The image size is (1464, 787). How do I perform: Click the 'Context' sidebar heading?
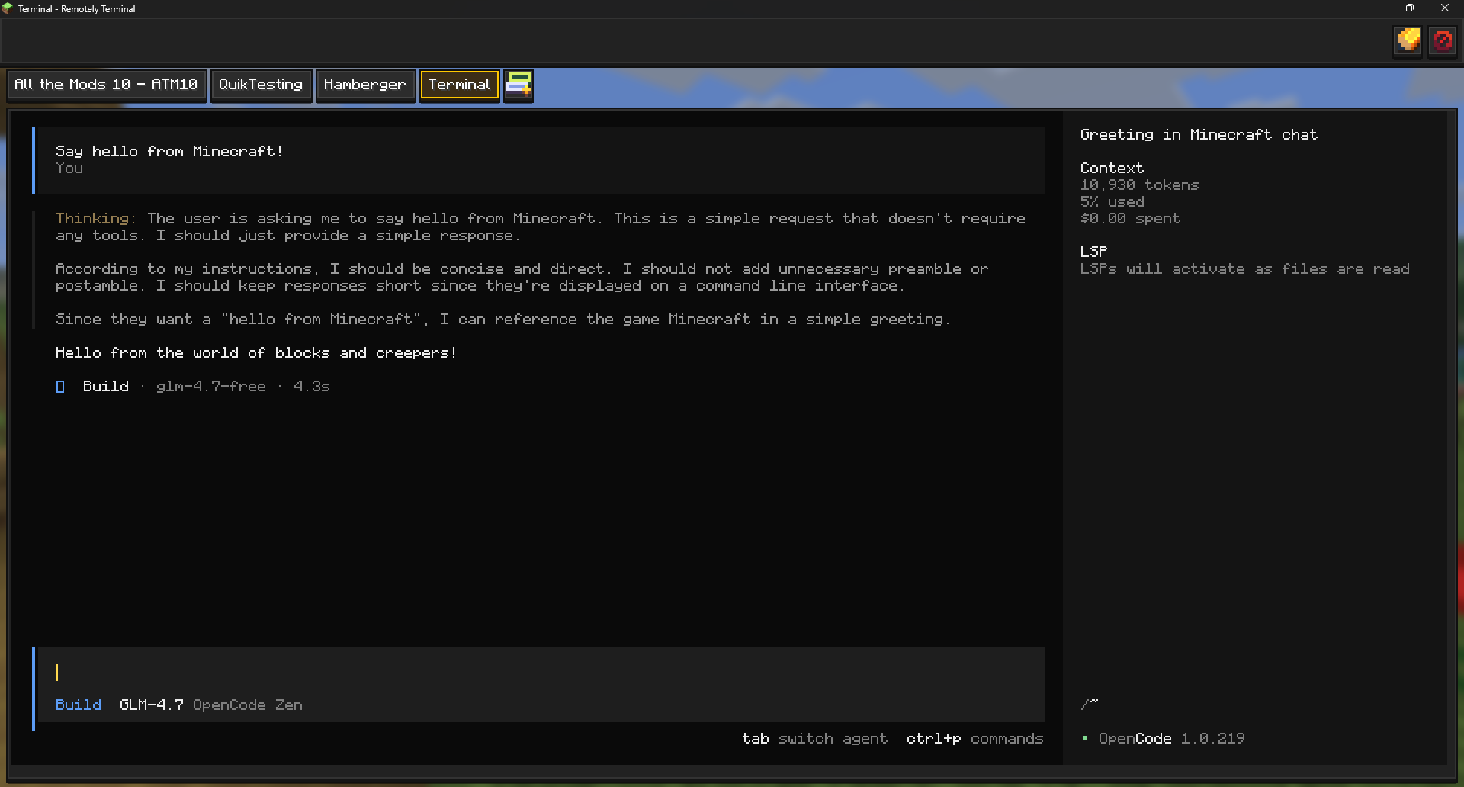pos(1112,168)
